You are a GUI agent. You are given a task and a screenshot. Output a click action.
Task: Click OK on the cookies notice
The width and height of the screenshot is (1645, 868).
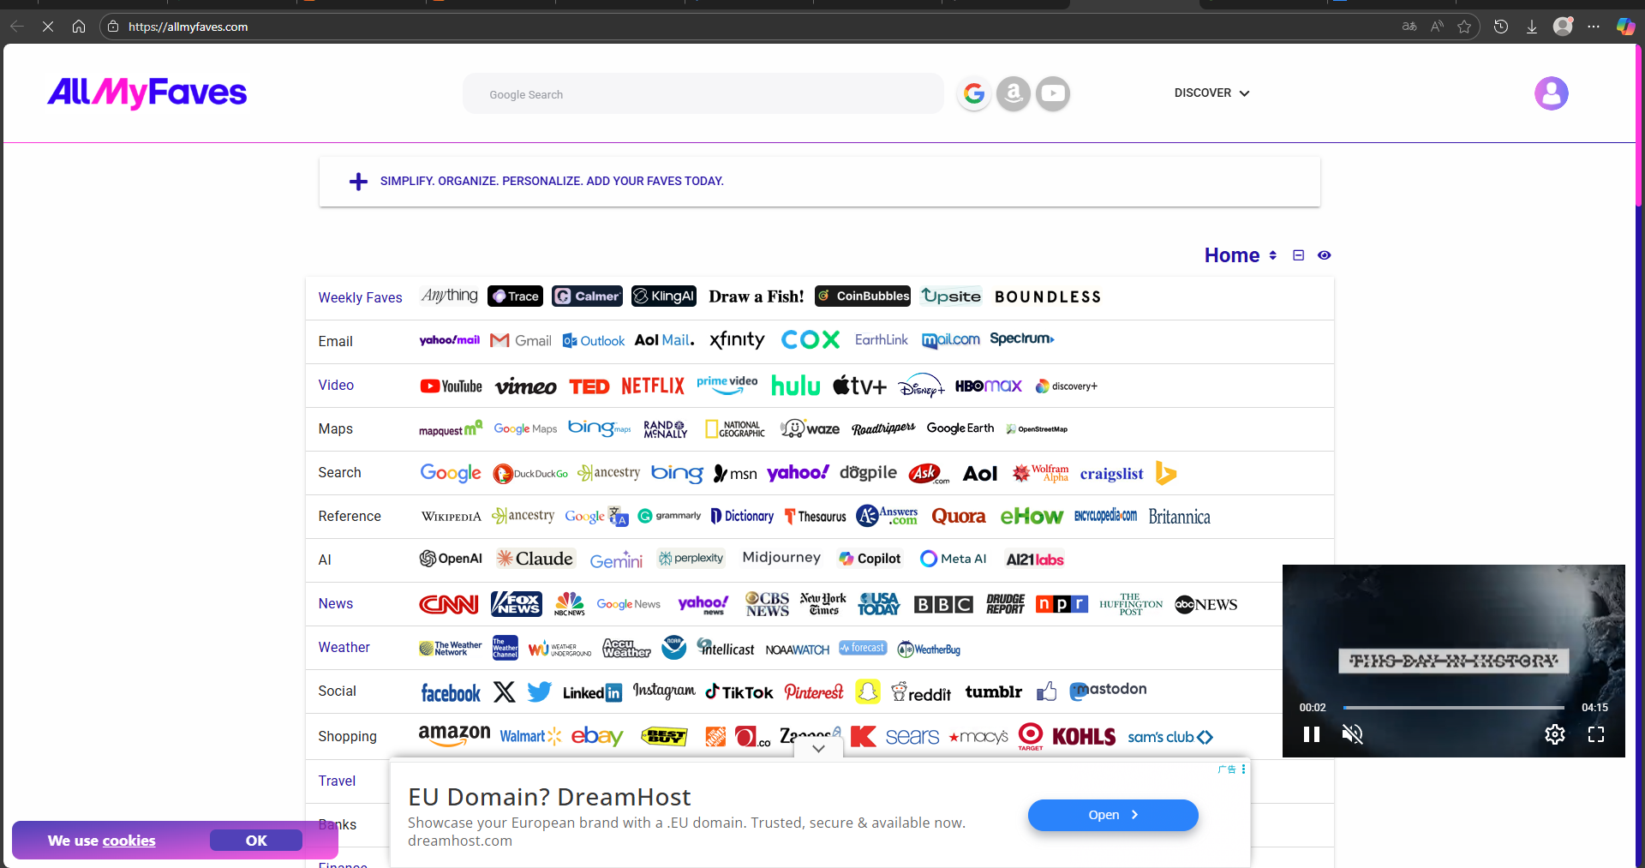click(256, 841)
